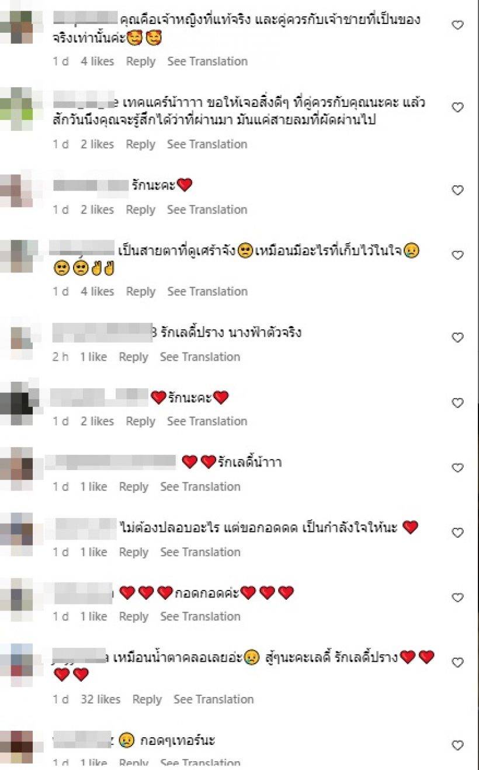Reply to the เทคแคร์น้าาา comment
Viewport: 479px width, 770px height.
coord(141,144)
